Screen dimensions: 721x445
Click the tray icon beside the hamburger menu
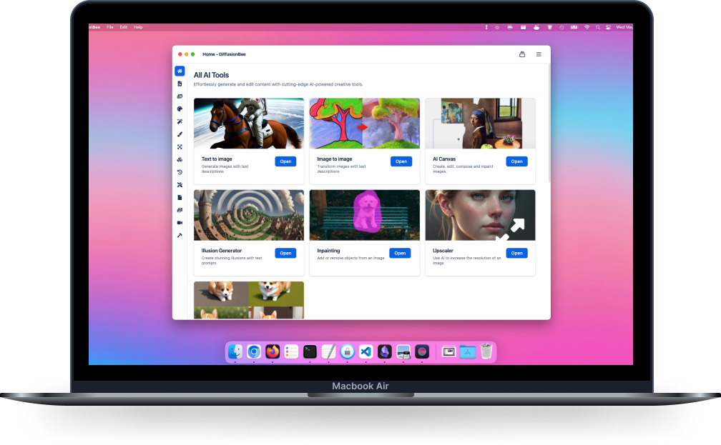522,54
